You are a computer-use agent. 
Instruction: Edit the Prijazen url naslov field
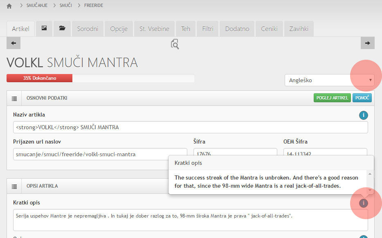100,154
